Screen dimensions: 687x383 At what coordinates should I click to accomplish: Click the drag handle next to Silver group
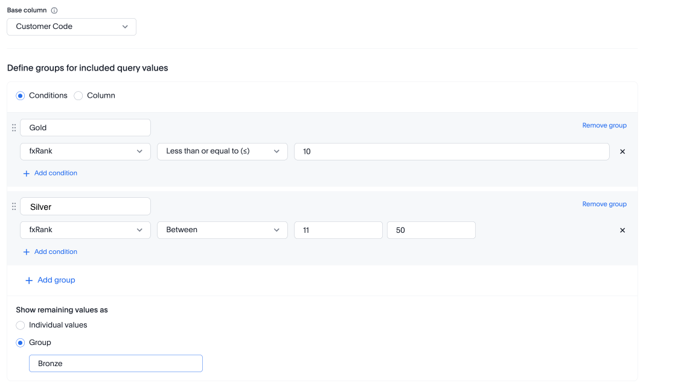[14, 206]
